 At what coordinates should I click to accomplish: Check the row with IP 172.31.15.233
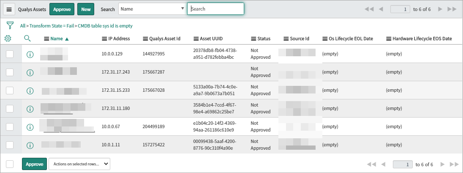(10, 91)
